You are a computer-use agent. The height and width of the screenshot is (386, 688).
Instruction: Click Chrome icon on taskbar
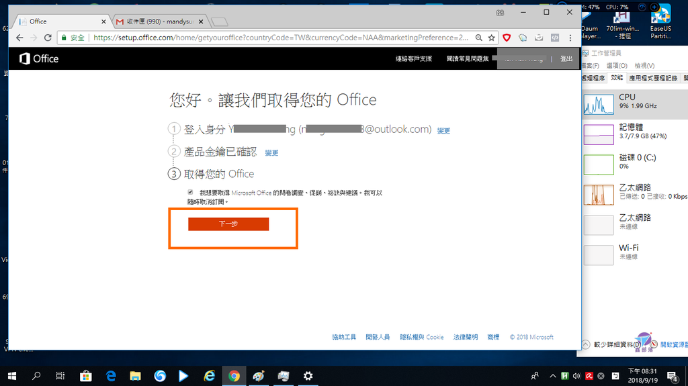234,376
